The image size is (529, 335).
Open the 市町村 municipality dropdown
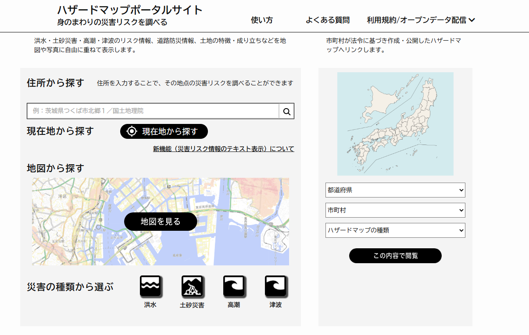pos(395,210)
